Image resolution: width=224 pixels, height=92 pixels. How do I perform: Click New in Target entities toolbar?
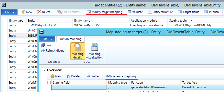coord(27,12)
